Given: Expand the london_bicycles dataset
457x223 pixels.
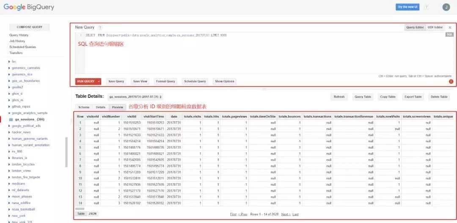Looking at the screenshot, I should pos(9,164).
